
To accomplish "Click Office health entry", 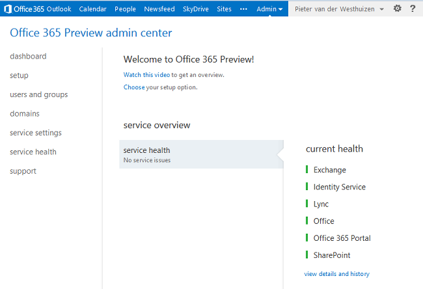I will click(x=323, y=221).
